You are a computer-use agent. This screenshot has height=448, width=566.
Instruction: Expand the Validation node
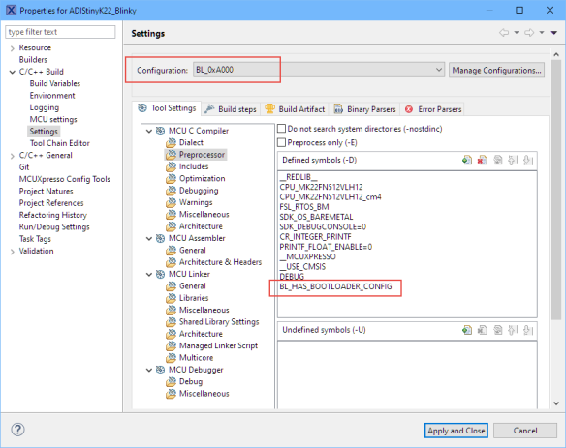[x=13, y=252]
